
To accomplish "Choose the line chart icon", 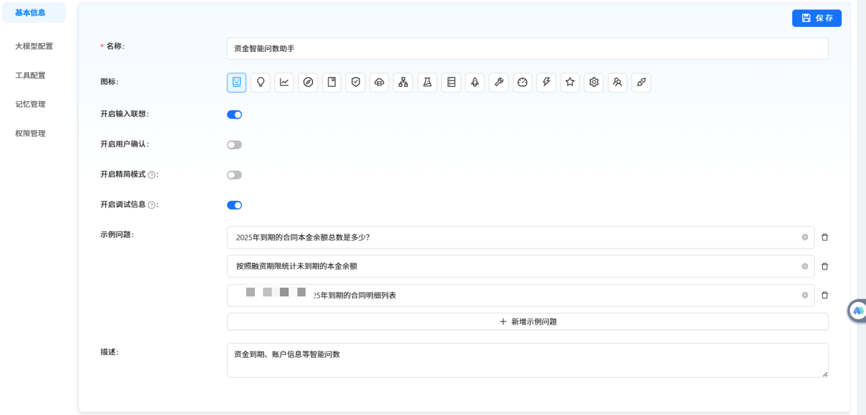I will tap(284, 82).
